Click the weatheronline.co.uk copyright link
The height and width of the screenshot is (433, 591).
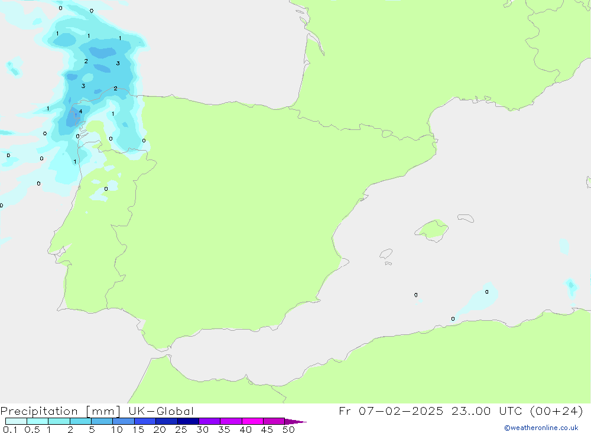coord(541,428)
